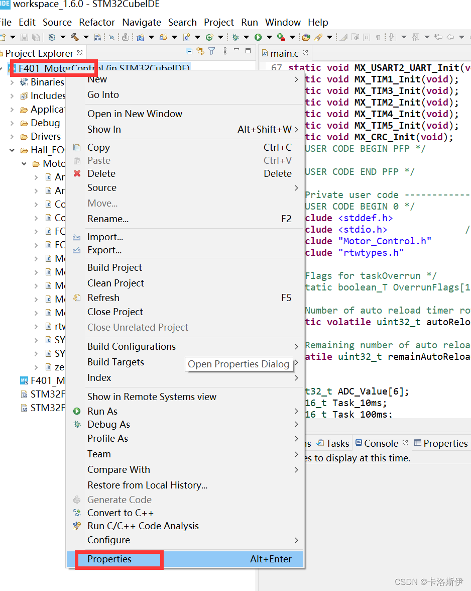
Task: Switch to the Tasks tab
Action: coord(333,443)
